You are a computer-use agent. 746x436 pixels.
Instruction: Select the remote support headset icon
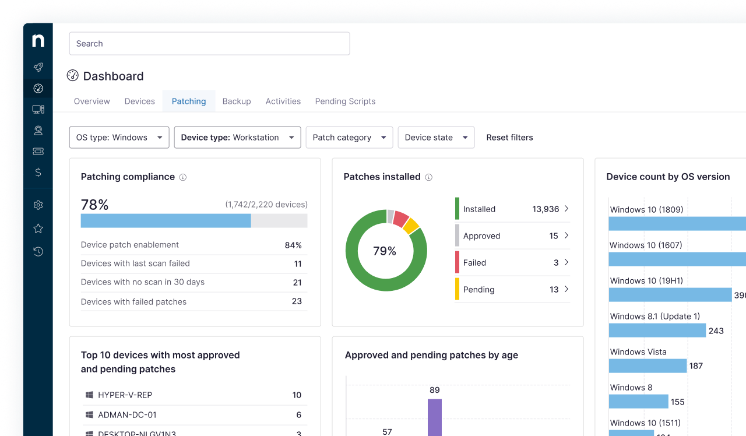38,130
